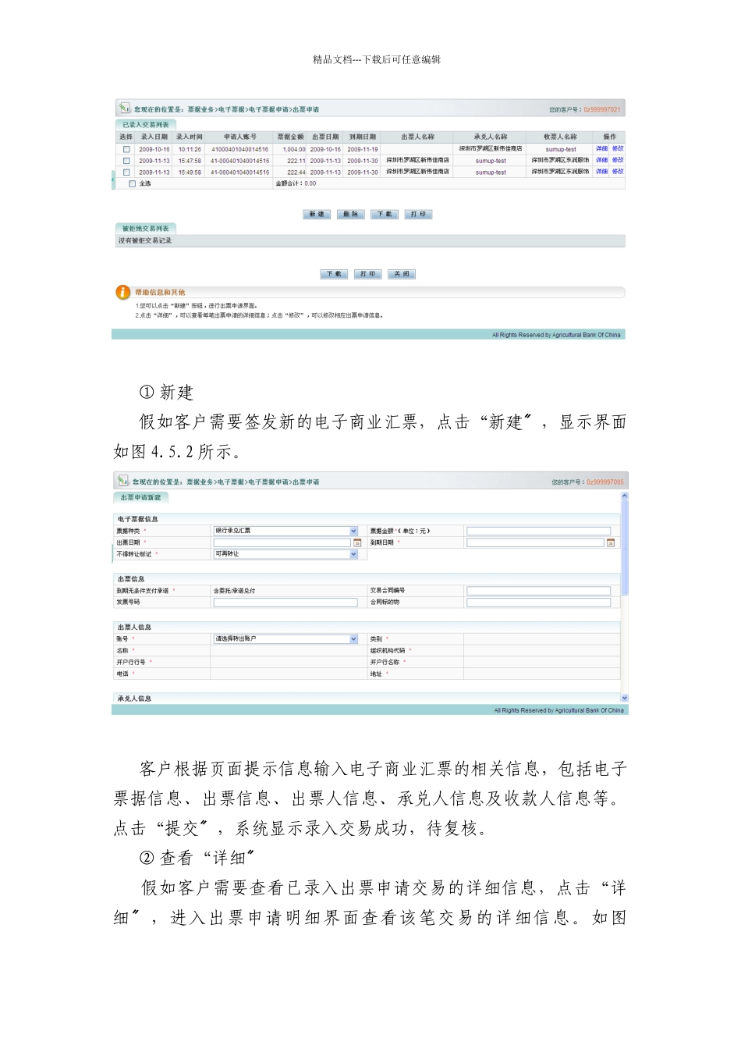This screenshot has height=1049, width=741.
Task: Click 打印 button beside the 关闭 button
Action: [368, 274]
